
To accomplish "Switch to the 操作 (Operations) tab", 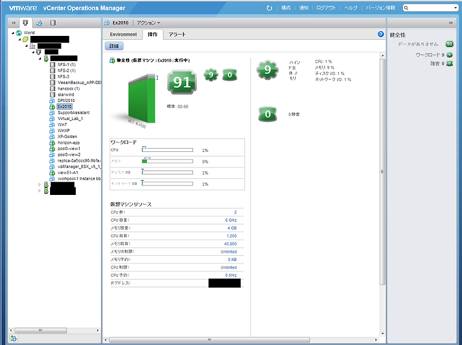I will (153, 35).
